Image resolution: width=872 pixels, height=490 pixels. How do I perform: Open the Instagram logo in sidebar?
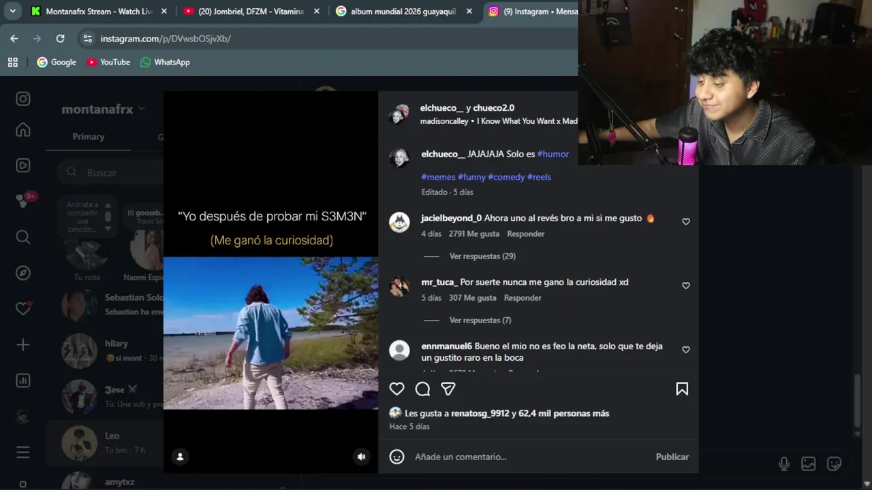coord(23,99)
